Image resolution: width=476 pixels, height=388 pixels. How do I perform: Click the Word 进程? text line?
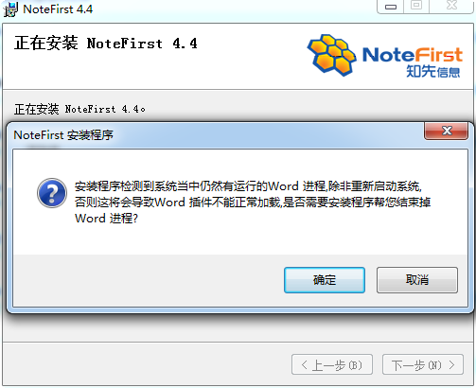[106, 218]
